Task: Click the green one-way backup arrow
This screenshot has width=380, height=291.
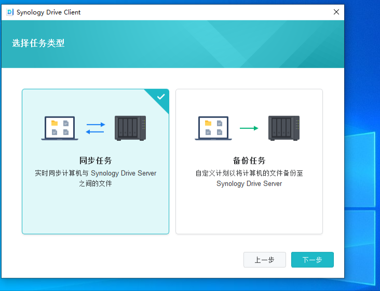Action: (x=249, y=128)
